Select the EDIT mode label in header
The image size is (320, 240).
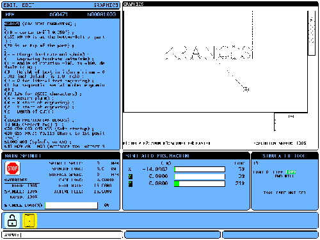tap(11, 5)
